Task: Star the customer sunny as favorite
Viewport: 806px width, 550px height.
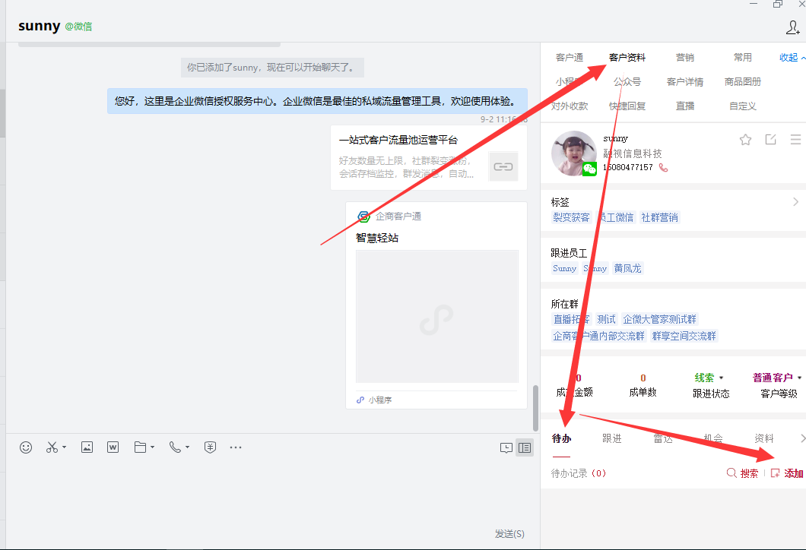Action: click(x=745, y=139)
